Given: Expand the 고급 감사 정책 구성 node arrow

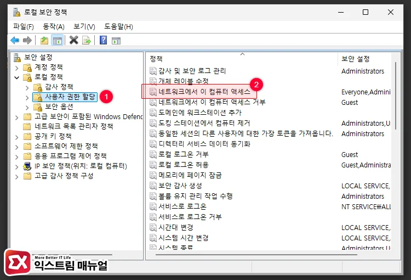Looking at the screenshot, I should [17, 177].
